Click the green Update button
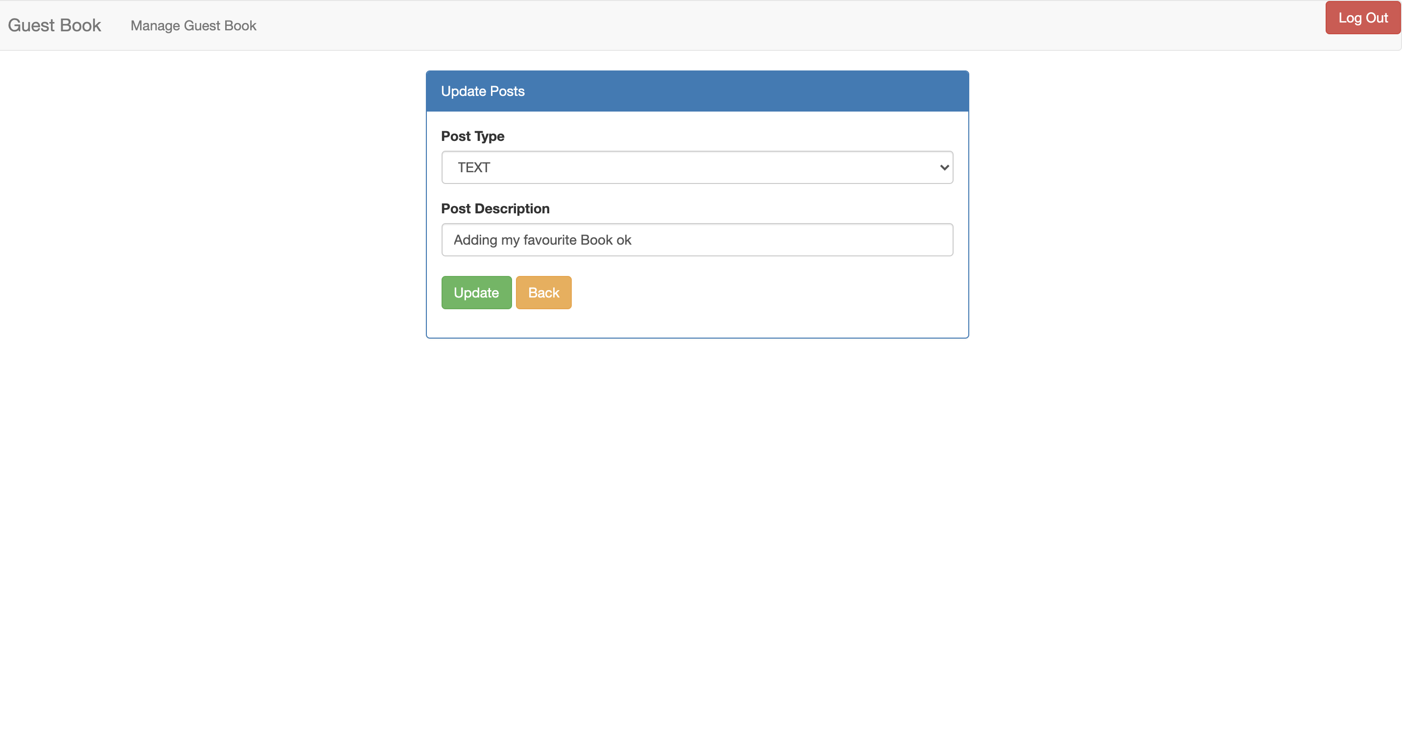Image resolution: width=1402 pixels, height=731 pixels. click(476, 293)
